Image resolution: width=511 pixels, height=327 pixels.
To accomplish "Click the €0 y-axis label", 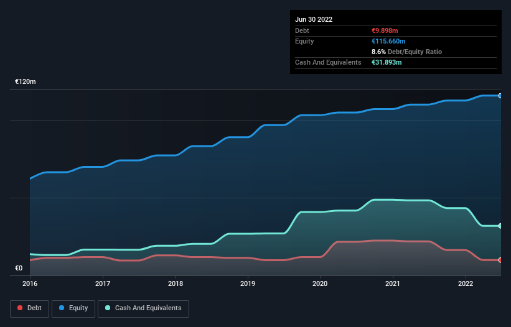I will 19,268.
